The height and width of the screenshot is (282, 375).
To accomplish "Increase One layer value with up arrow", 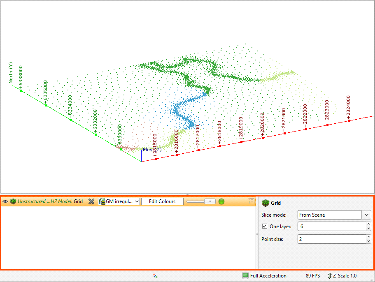I will [368, 224].
